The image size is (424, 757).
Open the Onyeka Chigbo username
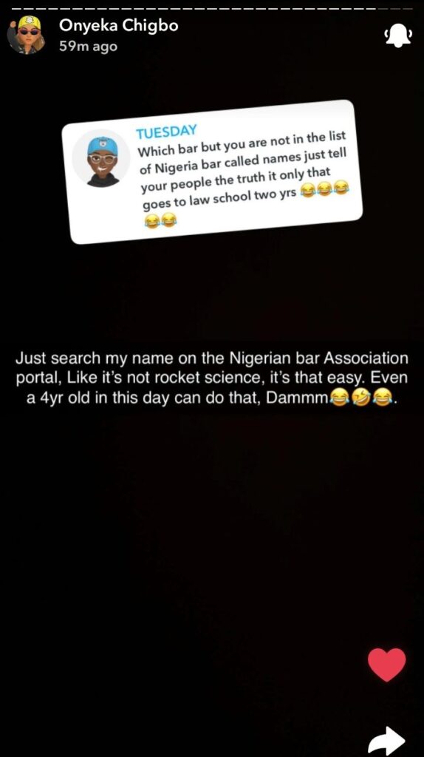[x=119, y=26]
